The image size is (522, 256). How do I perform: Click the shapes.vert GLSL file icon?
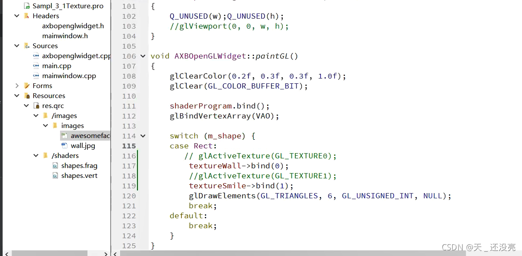(x=55, y=176)
